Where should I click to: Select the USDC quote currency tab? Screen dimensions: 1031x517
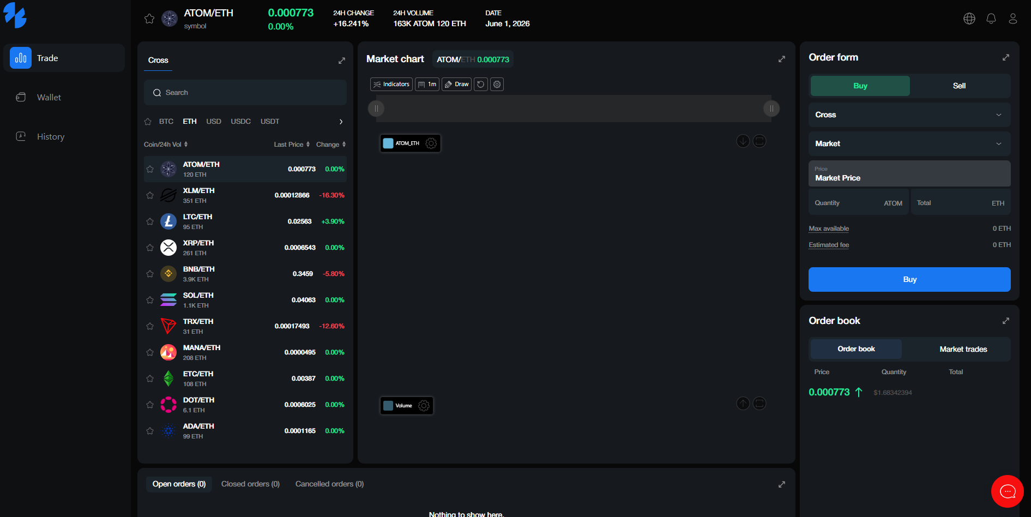tap(241, 122)
